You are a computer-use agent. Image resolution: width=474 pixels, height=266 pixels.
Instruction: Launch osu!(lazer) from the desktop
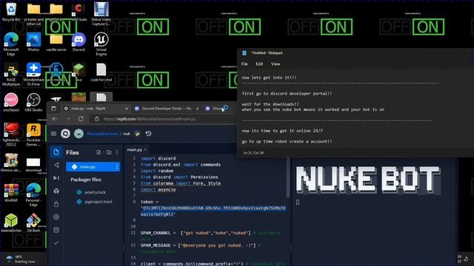tap(11, 103)
